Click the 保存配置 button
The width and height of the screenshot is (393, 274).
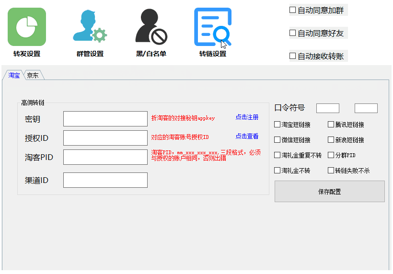point(330,191)
